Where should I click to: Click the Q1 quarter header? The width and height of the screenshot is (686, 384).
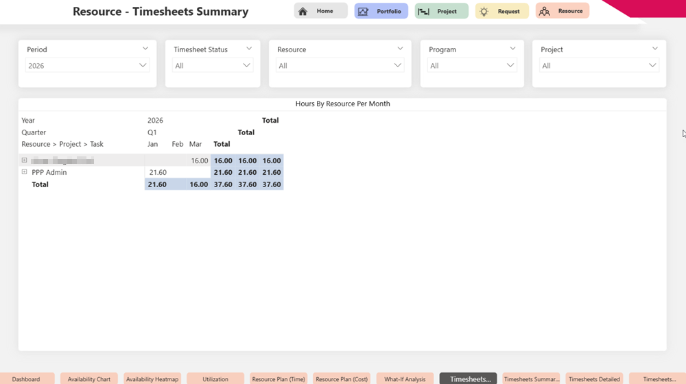pos(152,132)
